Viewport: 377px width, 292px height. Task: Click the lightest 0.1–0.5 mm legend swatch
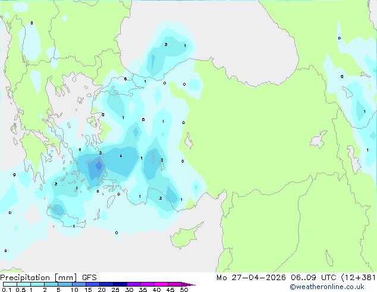(10, 284)
